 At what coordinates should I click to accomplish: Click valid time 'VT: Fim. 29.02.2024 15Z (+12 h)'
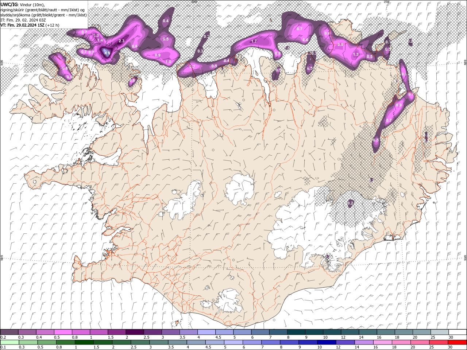click(30, 25)
